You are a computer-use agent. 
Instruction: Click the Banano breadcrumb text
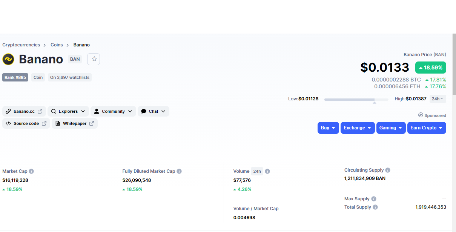pos(81,45)
